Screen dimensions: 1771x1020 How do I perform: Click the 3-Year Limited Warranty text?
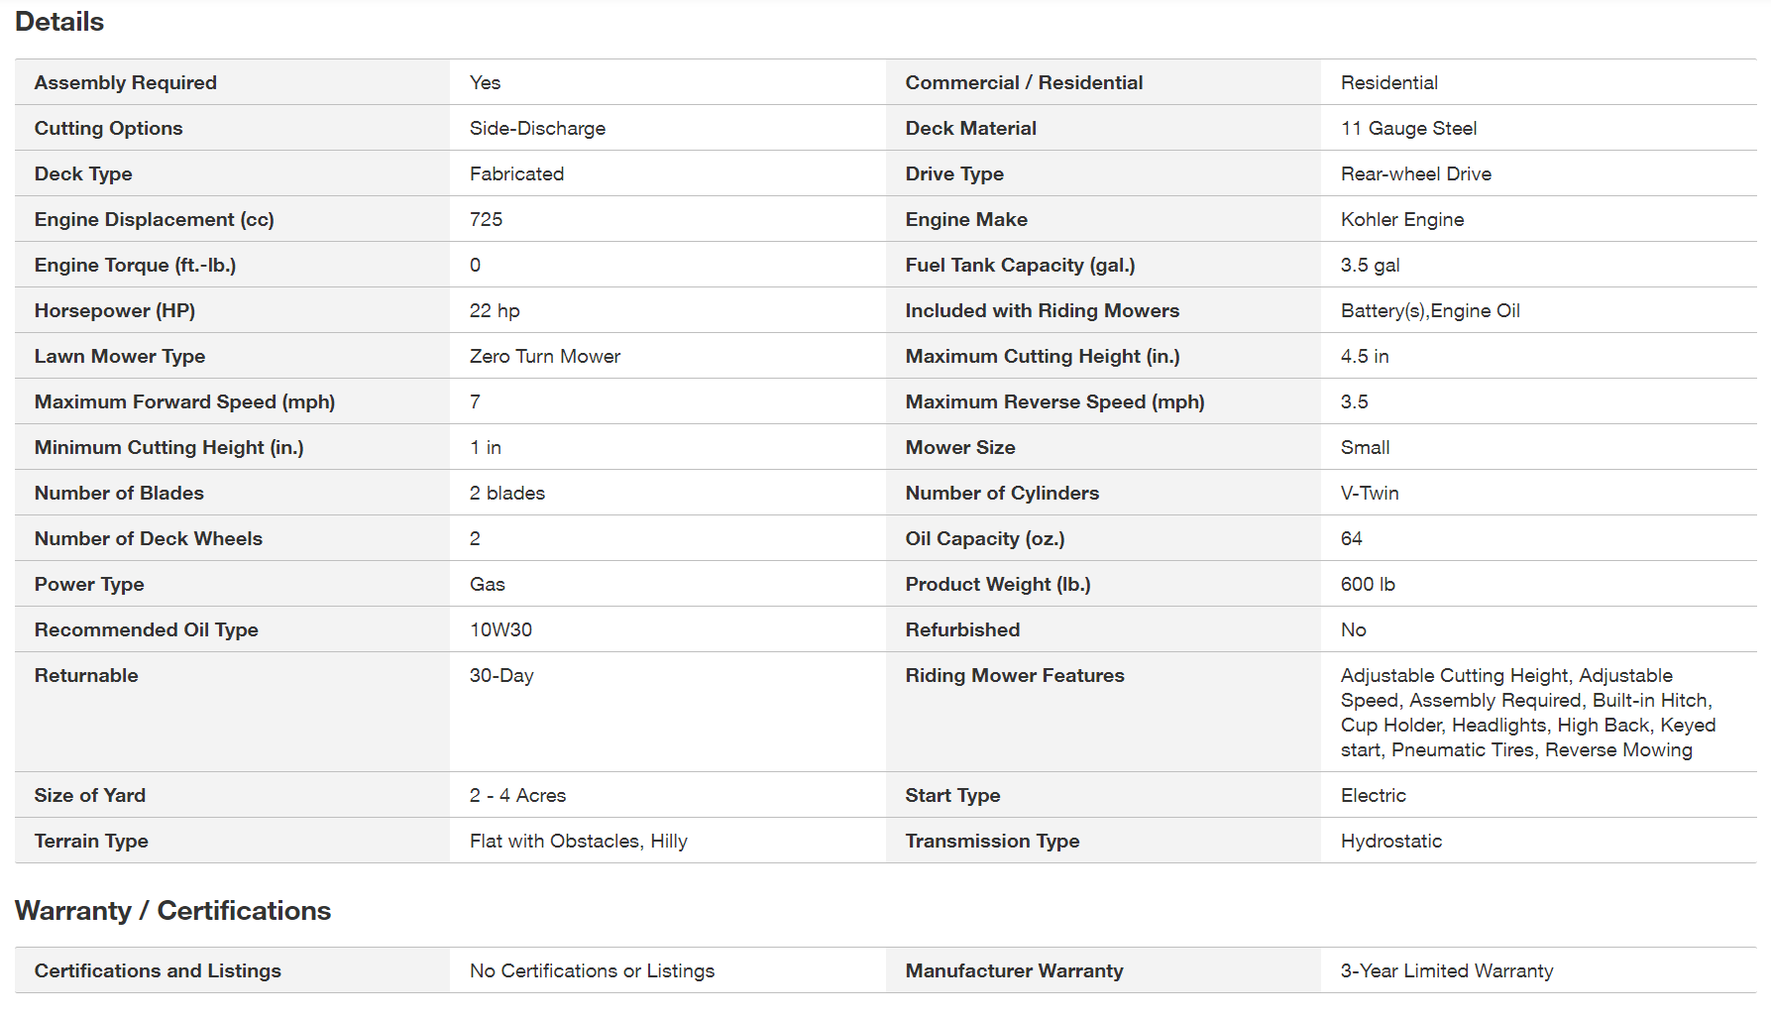click(1446, 970)
